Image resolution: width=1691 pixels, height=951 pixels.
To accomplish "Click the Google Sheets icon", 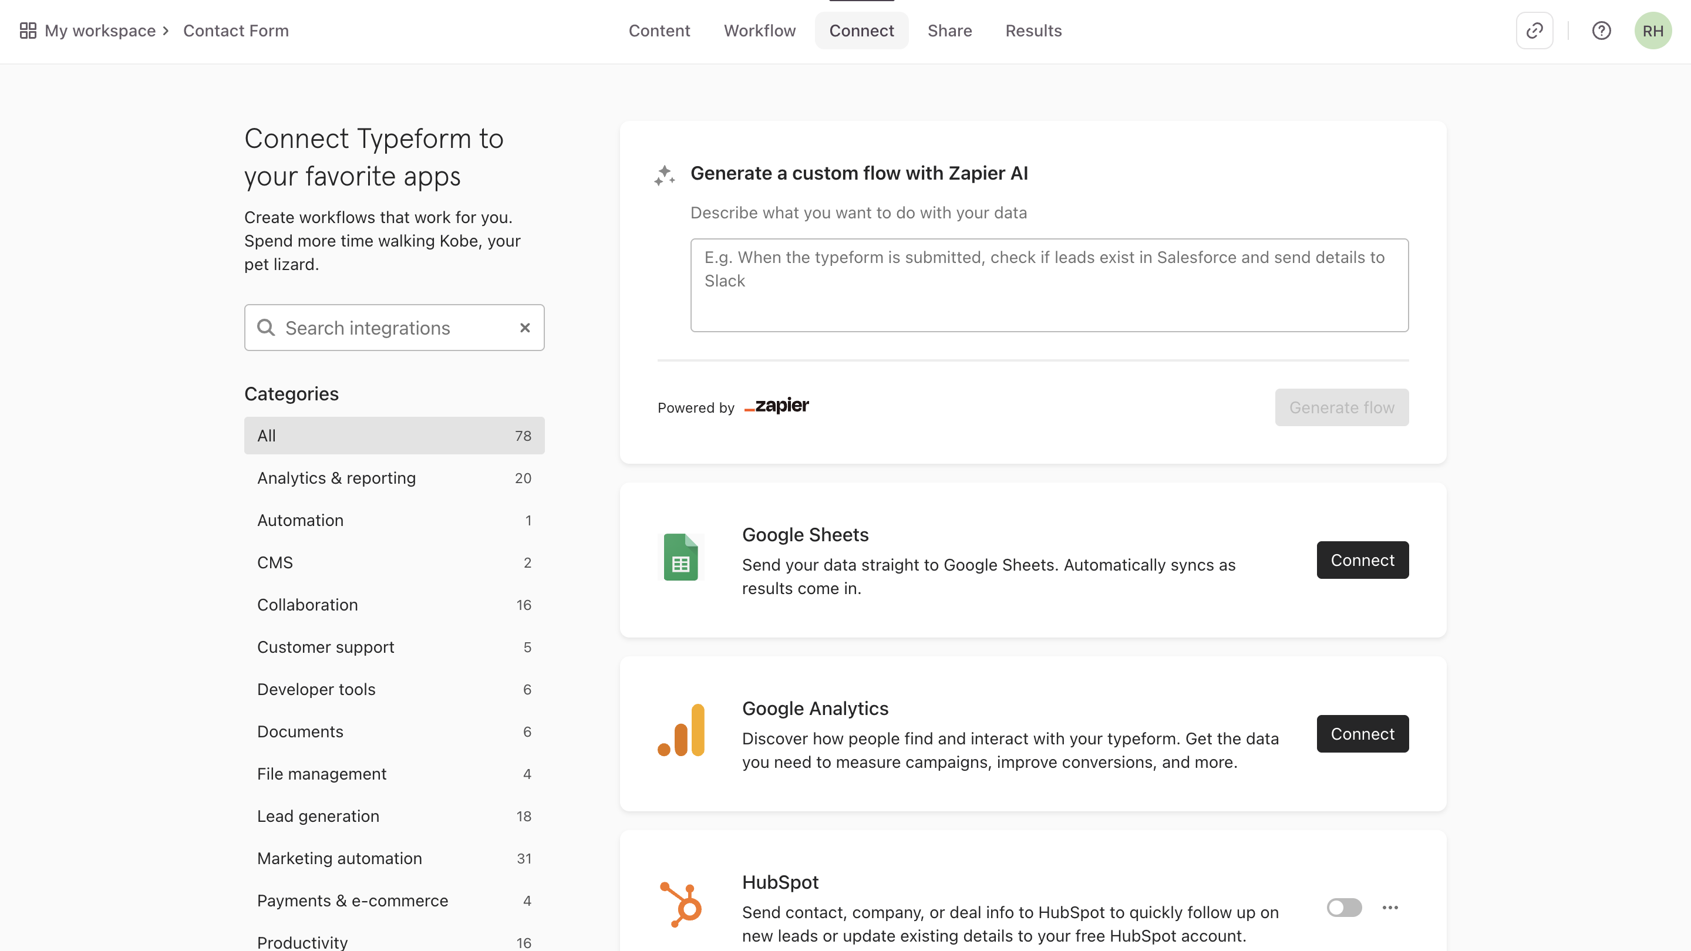I will 681,557.
